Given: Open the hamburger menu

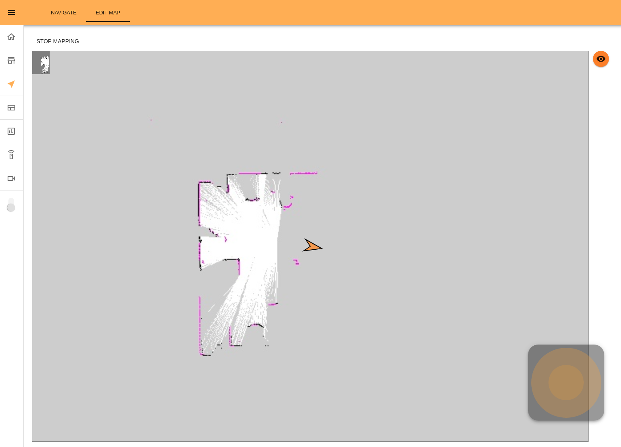Looking at the screenshot, I should 12,12.
